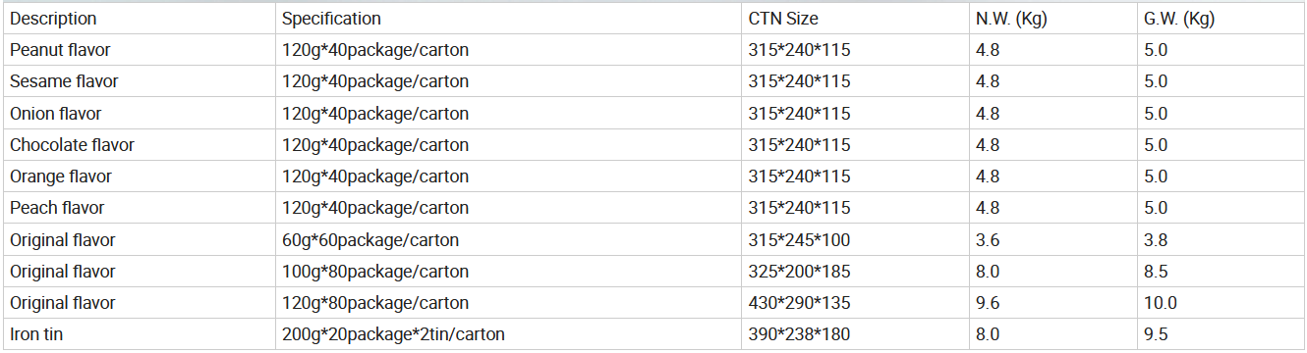Click the Sesame flavor row description
Viewport: 1307px width, 353px height.
tap(139, 81)
